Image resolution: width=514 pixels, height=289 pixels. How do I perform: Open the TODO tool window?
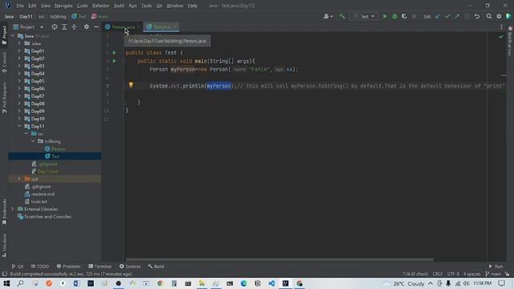(x=39, y=267)
